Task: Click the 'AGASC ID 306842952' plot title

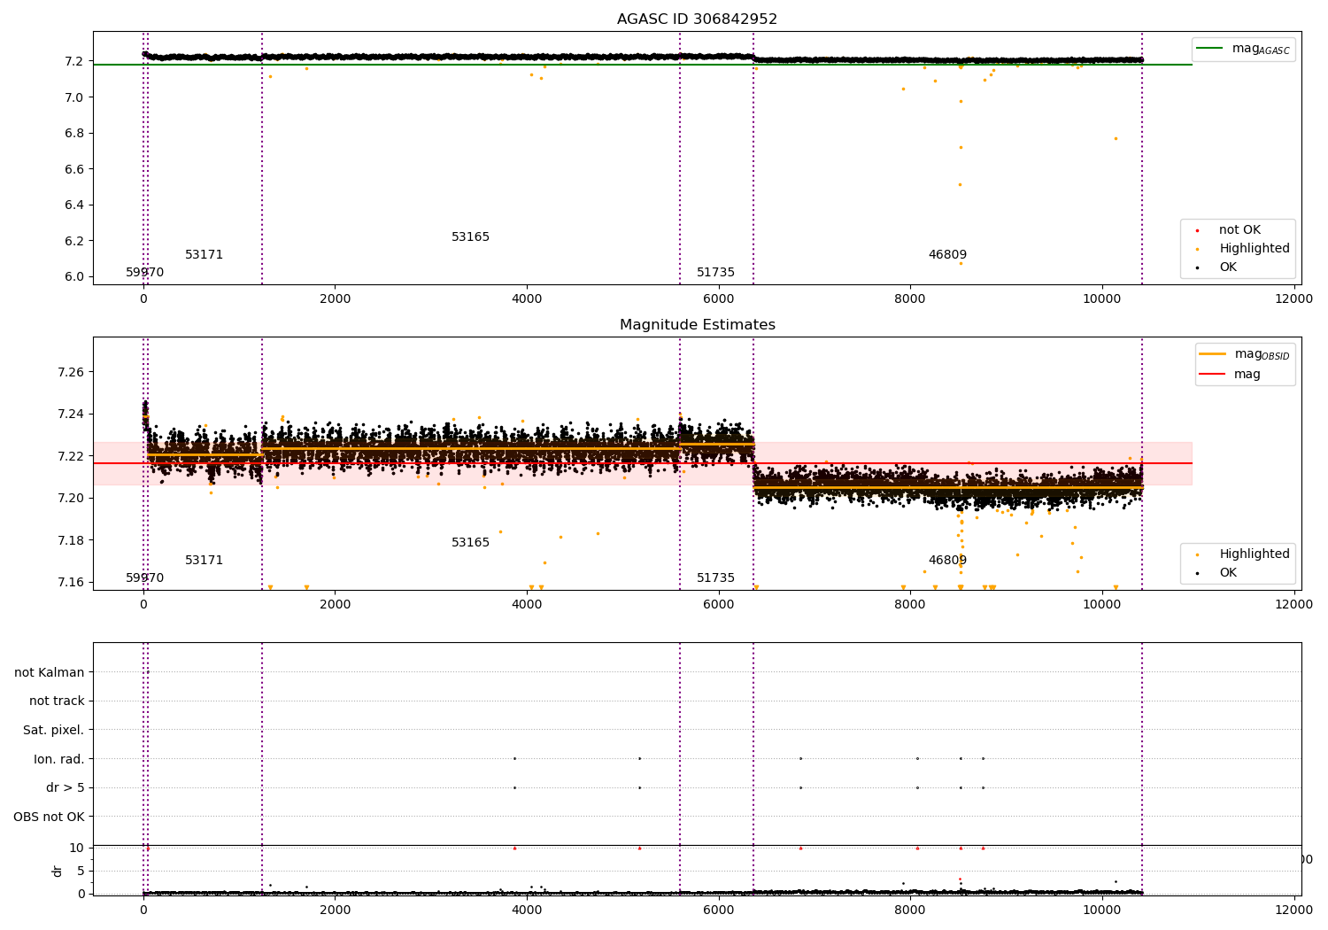Action: click(x=697, y=19)
